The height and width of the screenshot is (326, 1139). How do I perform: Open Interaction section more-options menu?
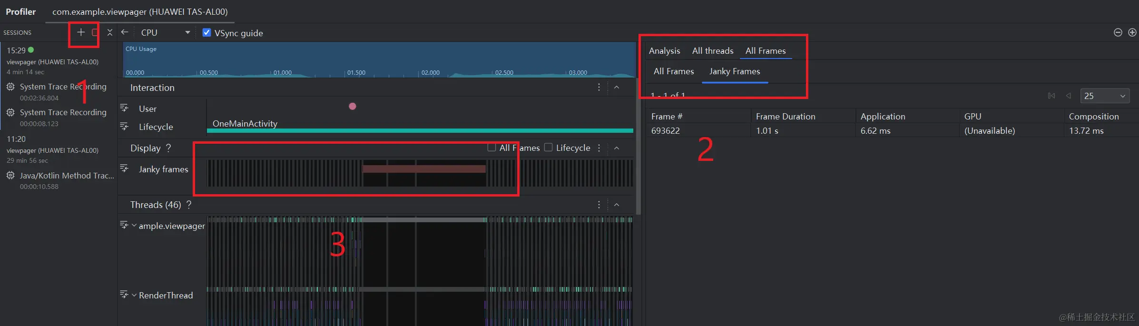pos(599,87)
